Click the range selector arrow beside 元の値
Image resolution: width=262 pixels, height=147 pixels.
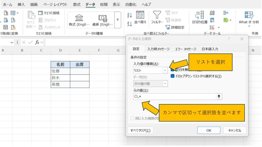[219, 96]
